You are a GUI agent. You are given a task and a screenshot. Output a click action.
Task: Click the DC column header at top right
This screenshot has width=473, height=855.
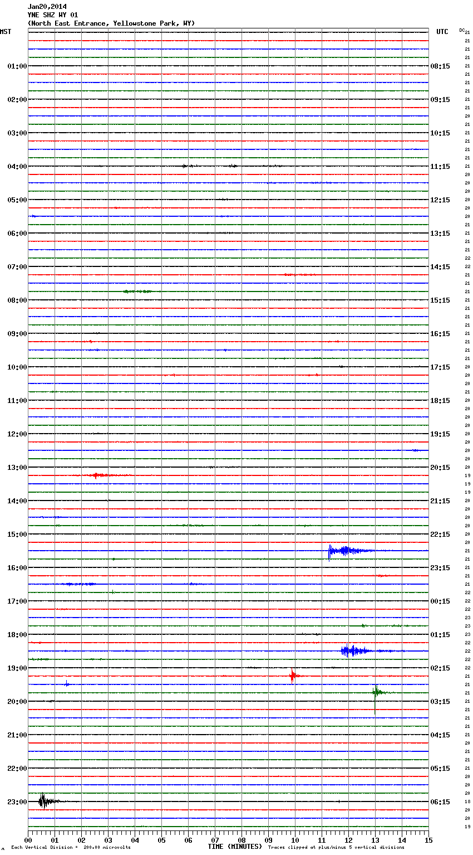point(462,30)
